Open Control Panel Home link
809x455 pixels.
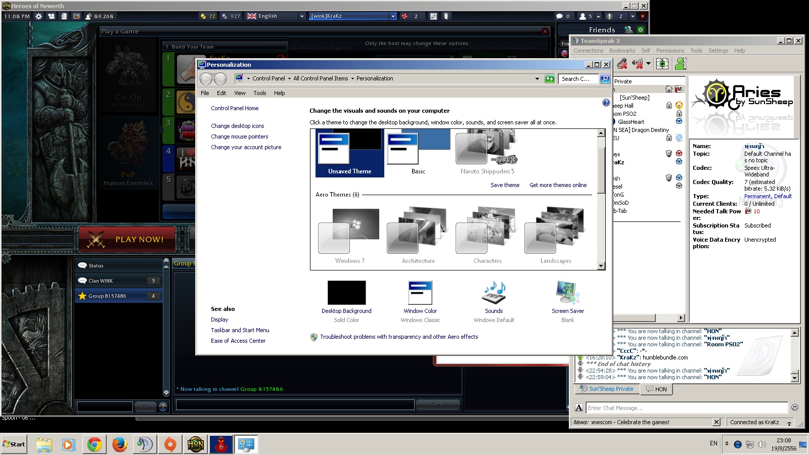235,108
